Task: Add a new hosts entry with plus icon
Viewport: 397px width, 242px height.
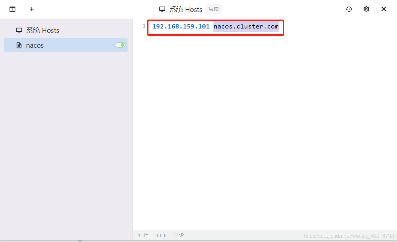Action: click(x=32, y=9)
